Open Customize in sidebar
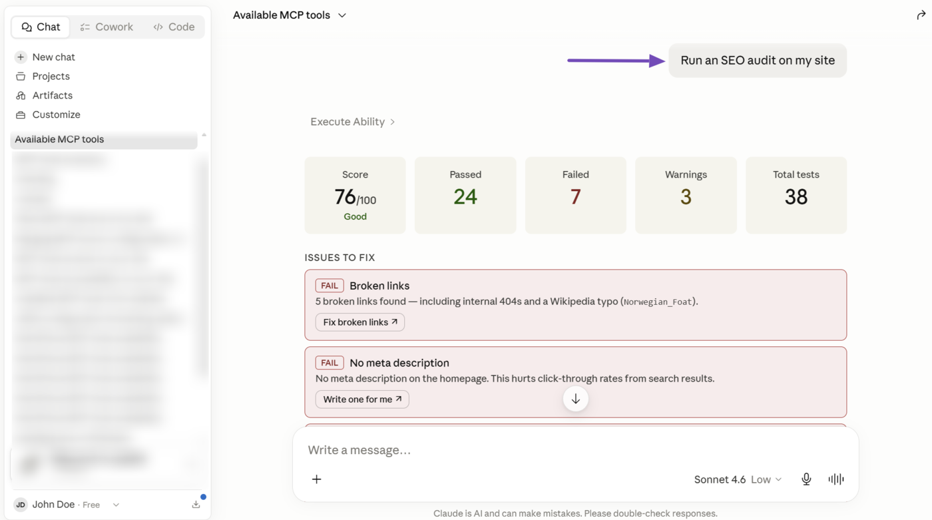932x520 pixels. 56,115
